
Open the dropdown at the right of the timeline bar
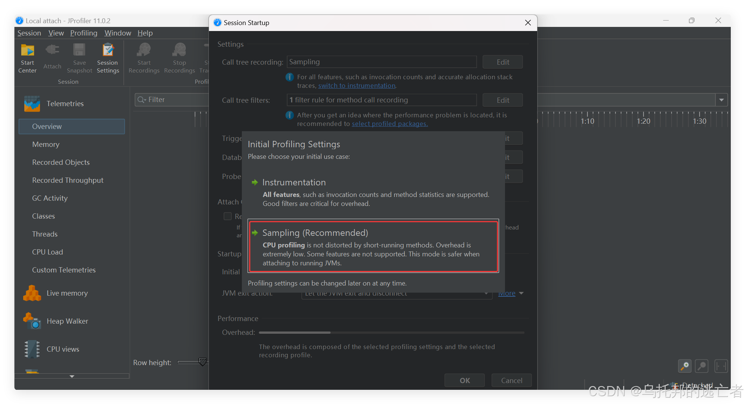[x=721, y=100]
